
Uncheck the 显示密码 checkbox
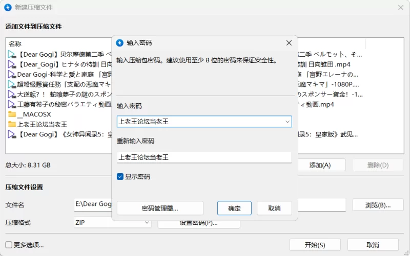coord(120,176)
